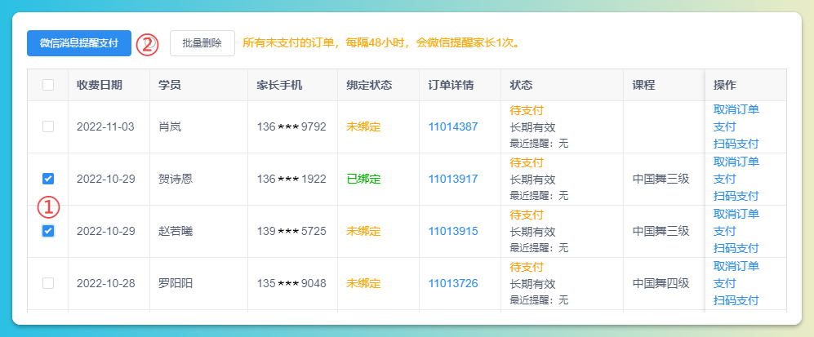Image resolution: width=814 pixels, height=337 pixels.
Task: Uncheck the checkbox for 贺诗恩's row
Action: pyautogui.click(x=47, y=179)
